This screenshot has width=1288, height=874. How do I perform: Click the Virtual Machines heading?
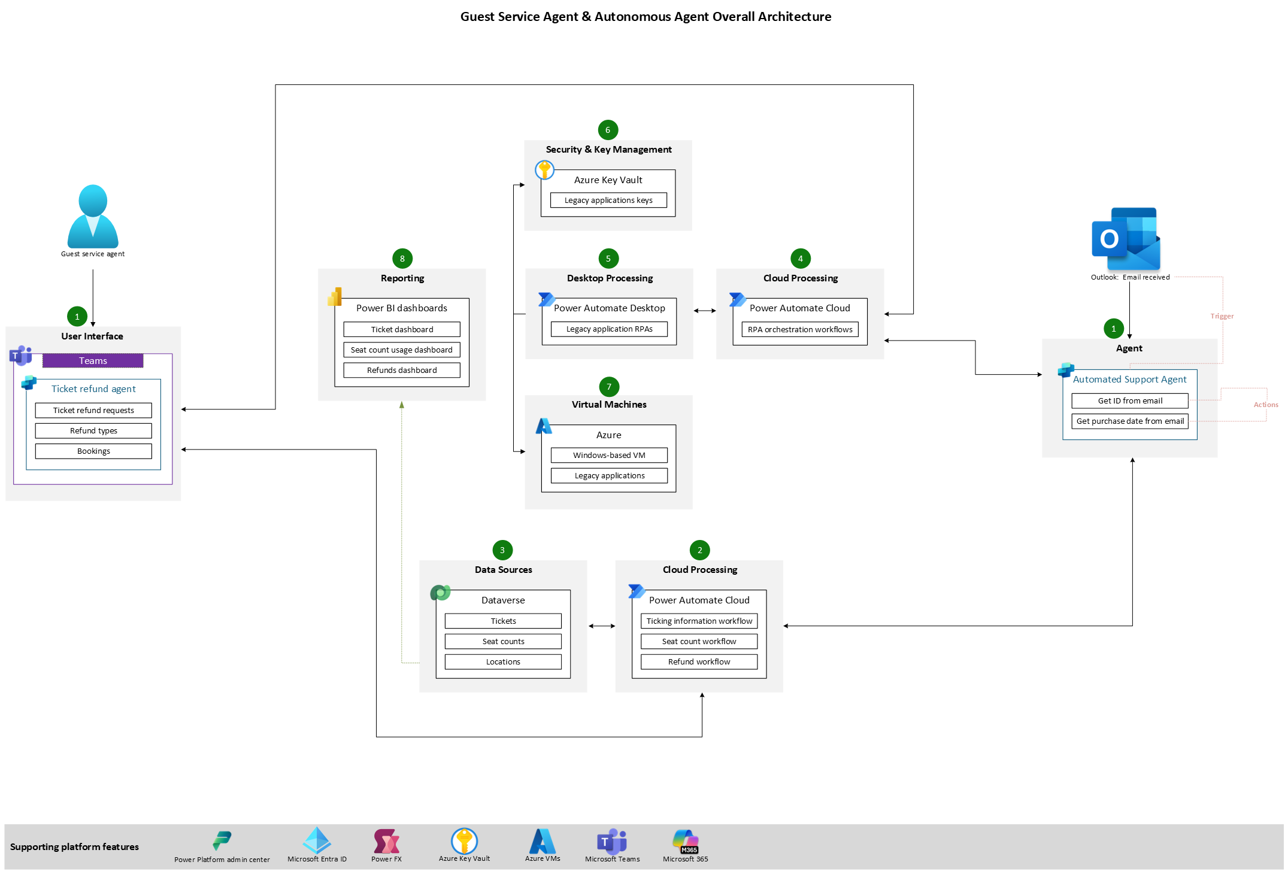tap(609, 404)
